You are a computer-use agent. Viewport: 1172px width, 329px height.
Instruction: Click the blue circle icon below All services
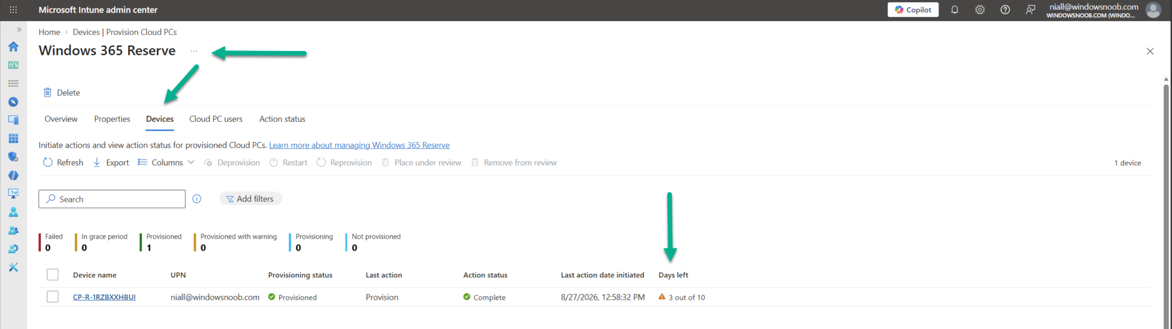click(13, 102)
